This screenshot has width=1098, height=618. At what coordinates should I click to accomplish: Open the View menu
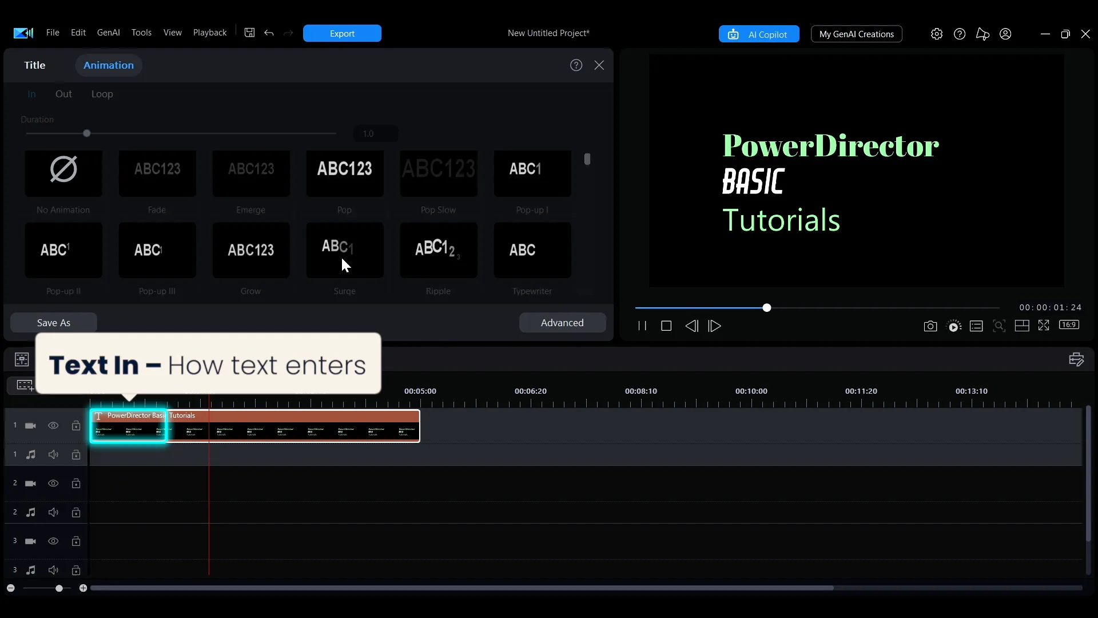pos(173,33)
